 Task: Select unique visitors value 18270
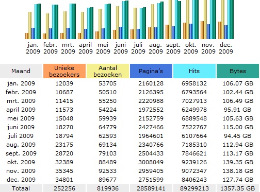click(x=64, y=127)
